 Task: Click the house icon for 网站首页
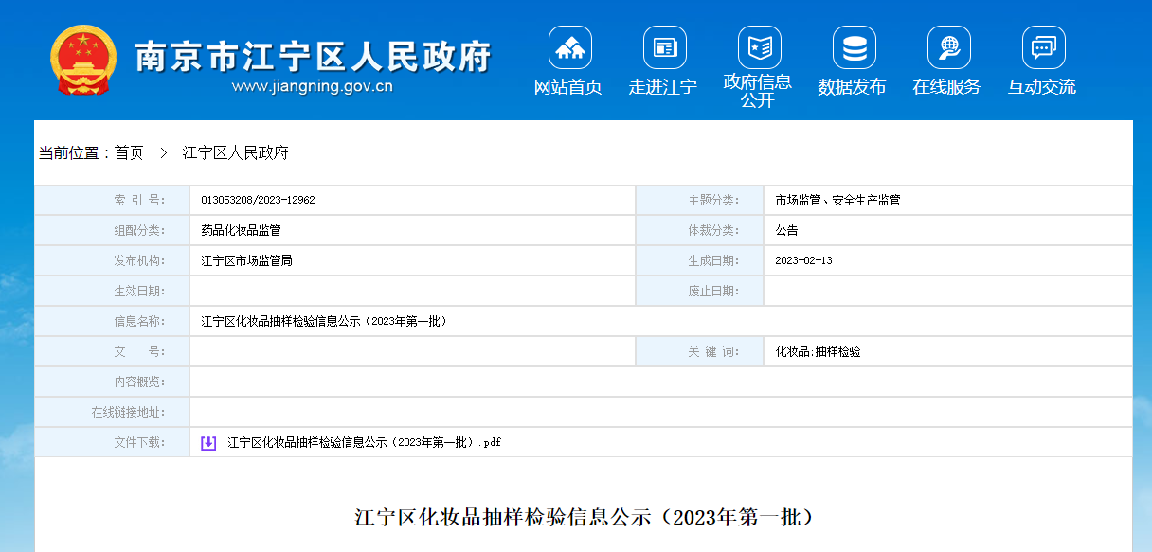pos(569,47)
